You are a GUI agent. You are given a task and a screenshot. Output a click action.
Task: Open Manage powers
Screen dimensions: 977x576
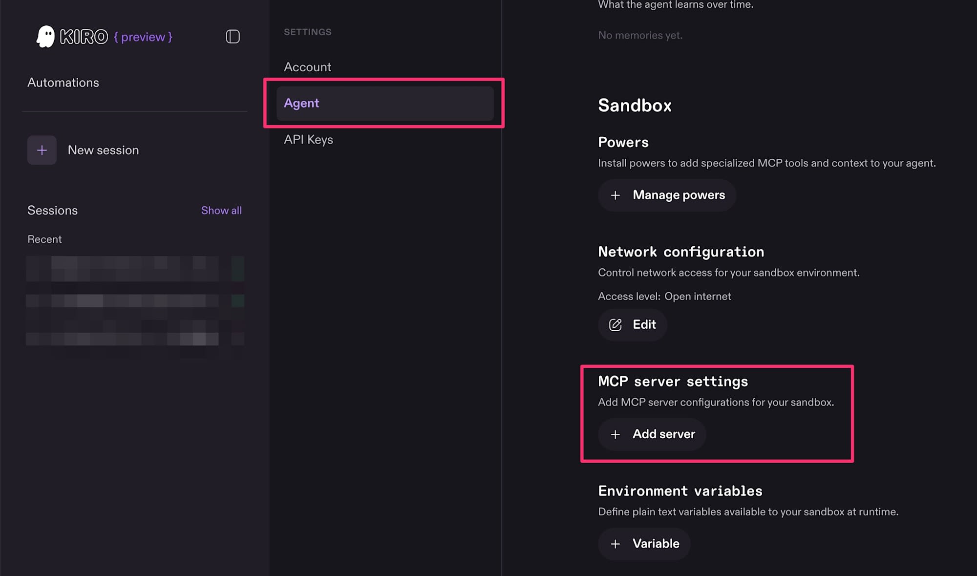(x=667, y=195)
